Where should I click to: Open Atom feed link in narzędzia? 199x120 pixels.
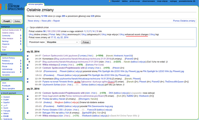[x=4, y=83]
